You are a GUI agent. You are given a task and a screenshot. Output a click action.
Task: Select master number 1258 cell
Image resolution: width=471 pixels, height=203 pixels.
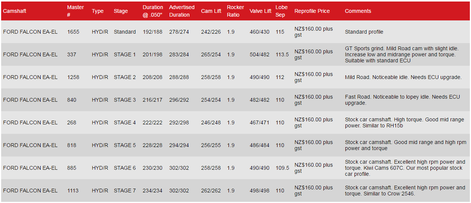click(x=73, y=77)
